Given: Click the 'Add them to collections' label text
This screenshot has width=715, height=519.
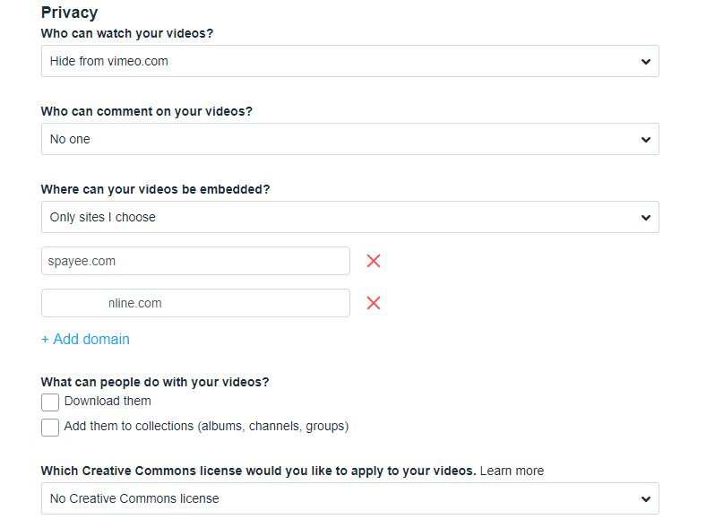Looking at the screenshot, I should click(x=206, y=427).
